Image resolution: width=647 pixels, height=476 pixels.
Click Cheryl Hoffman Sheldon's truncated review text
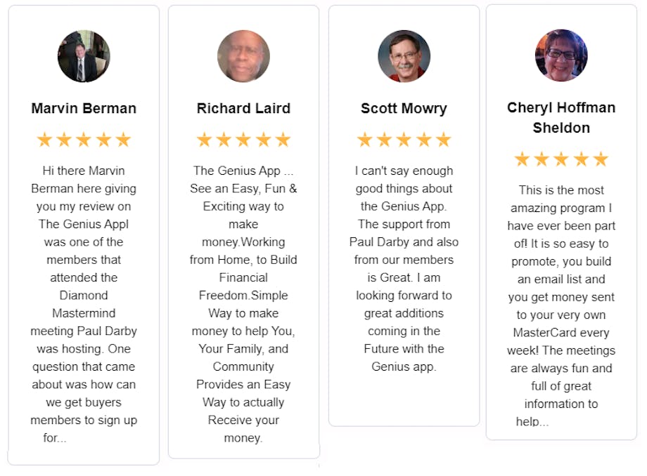pos(561,305)
